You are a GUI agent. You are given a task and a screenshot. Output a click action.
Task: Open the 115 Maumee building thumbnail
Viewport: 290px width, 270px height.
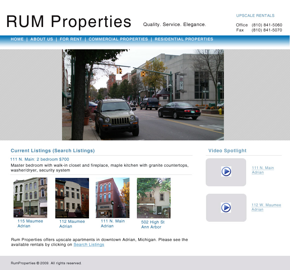pos(30,198)
